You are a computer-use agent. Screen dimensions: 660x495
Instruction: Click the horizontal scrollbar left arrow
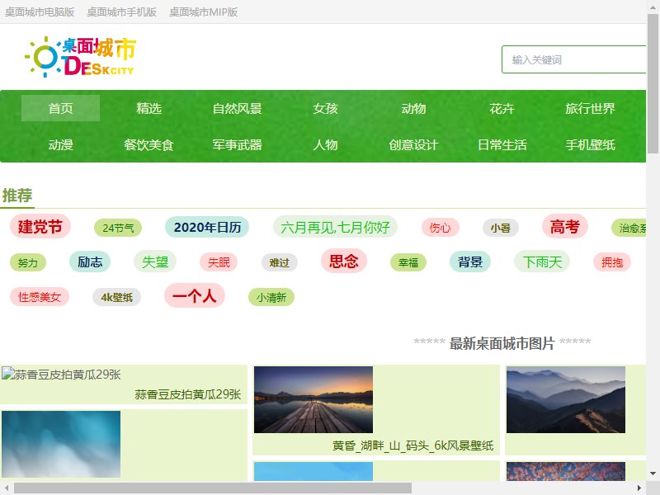[x=7, y=488]
